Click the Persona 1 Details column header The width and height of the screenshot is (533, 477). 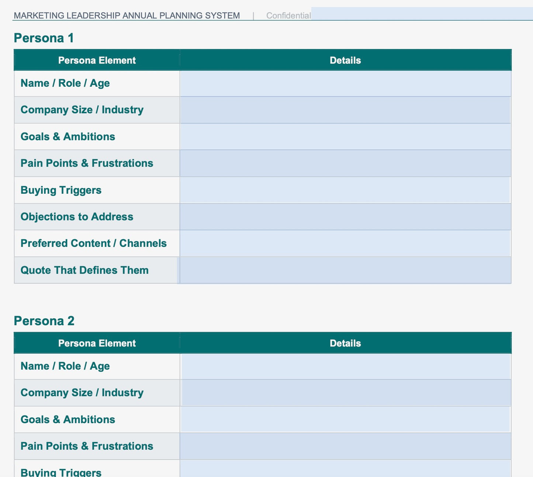click(x=345, y=60)
